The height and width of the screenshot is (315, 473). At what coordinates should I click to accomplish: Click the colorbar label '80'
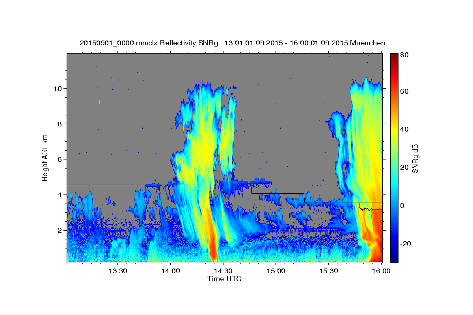click(404, 55)
